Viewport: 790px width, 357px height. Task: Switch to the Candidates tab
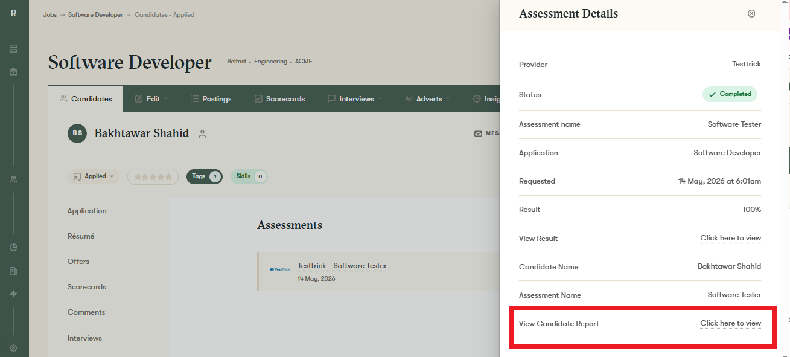[x=86, y=99]
